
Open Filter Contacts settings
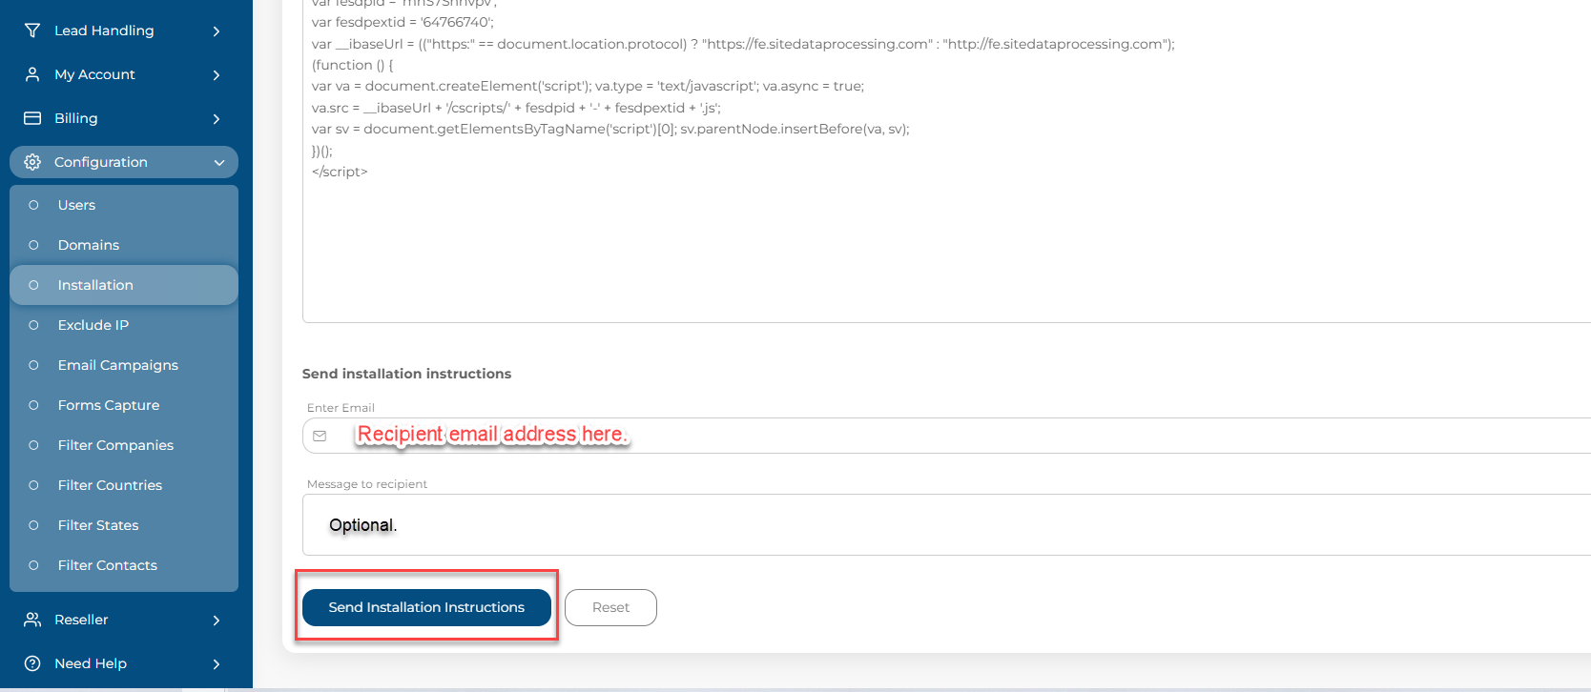(124, 565)
